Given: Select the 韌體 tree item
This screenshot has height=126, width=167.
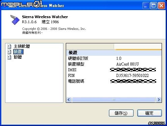Looking at the screenshot, I should tap(18, 57).
